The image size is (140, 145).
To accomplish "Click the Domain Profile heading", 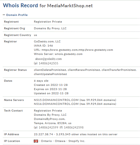I will point(17,15).
